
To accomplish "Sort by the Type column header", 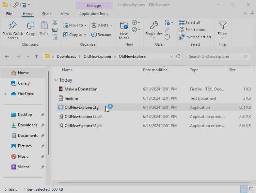I will [x=194, y=70].
